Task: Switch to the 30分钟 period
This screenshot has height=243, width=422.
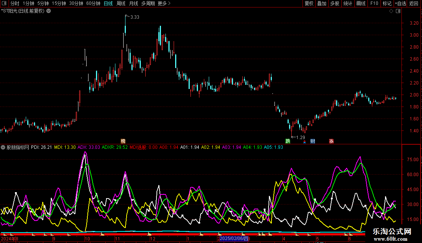Action: (x=76, y=3)
